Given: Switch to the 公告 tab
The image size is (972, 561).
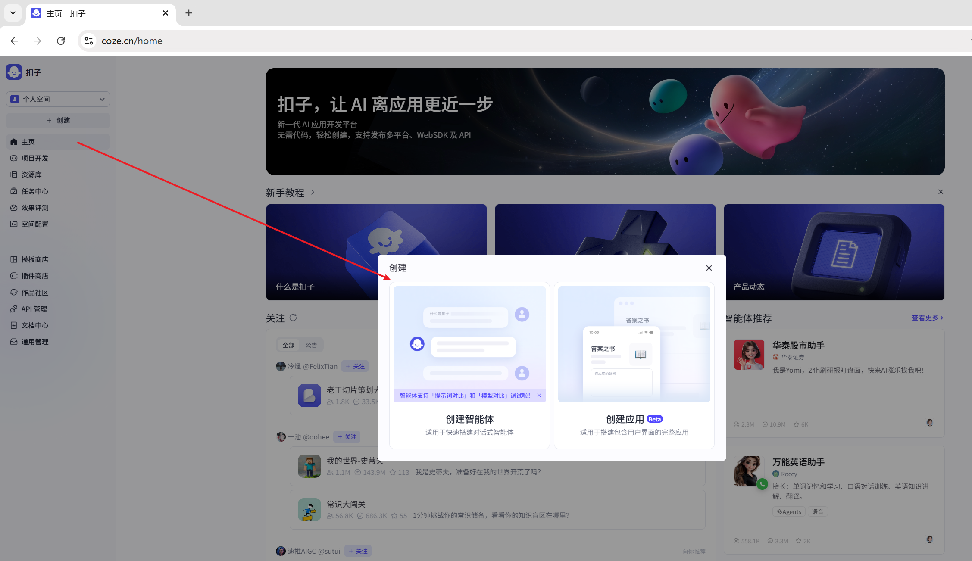Looking at the screenshot, I should point(311,345).
